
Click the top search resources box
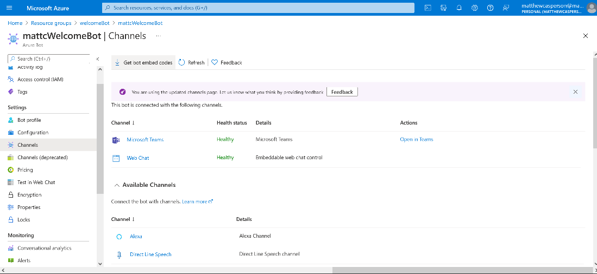coord(258,8)
